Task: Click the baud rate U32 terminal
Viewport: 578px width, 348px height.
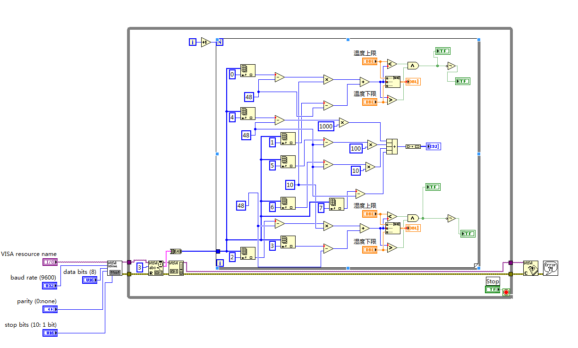Action: click(x=50, y=285)
